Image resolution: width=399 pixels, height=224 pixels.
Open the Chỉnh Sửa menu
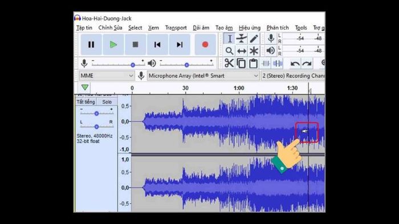pyautogui.click(x=110, y=28)
